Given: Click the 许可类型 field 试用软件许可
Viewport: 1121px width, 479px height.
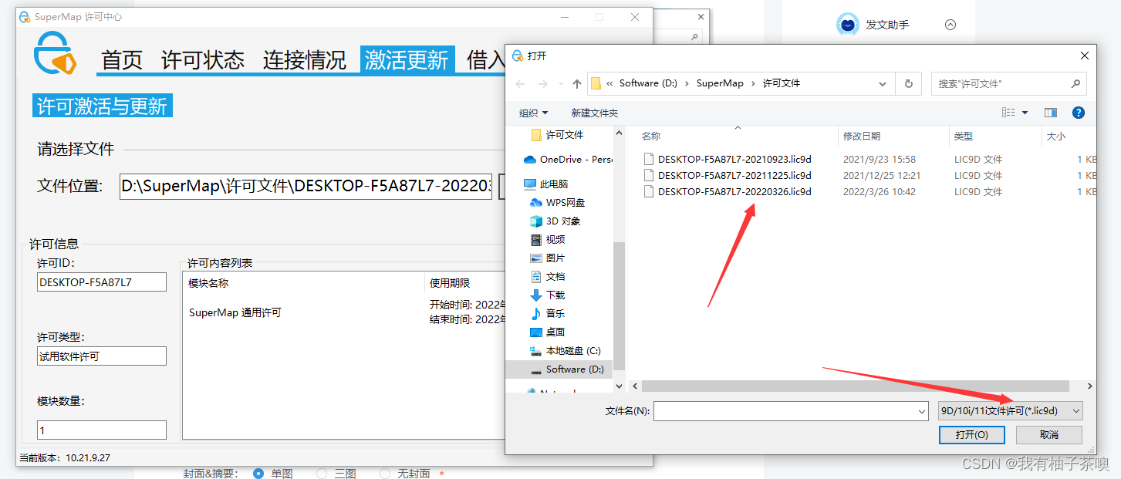Looking at the screenshot, I should tap(102, 356).
